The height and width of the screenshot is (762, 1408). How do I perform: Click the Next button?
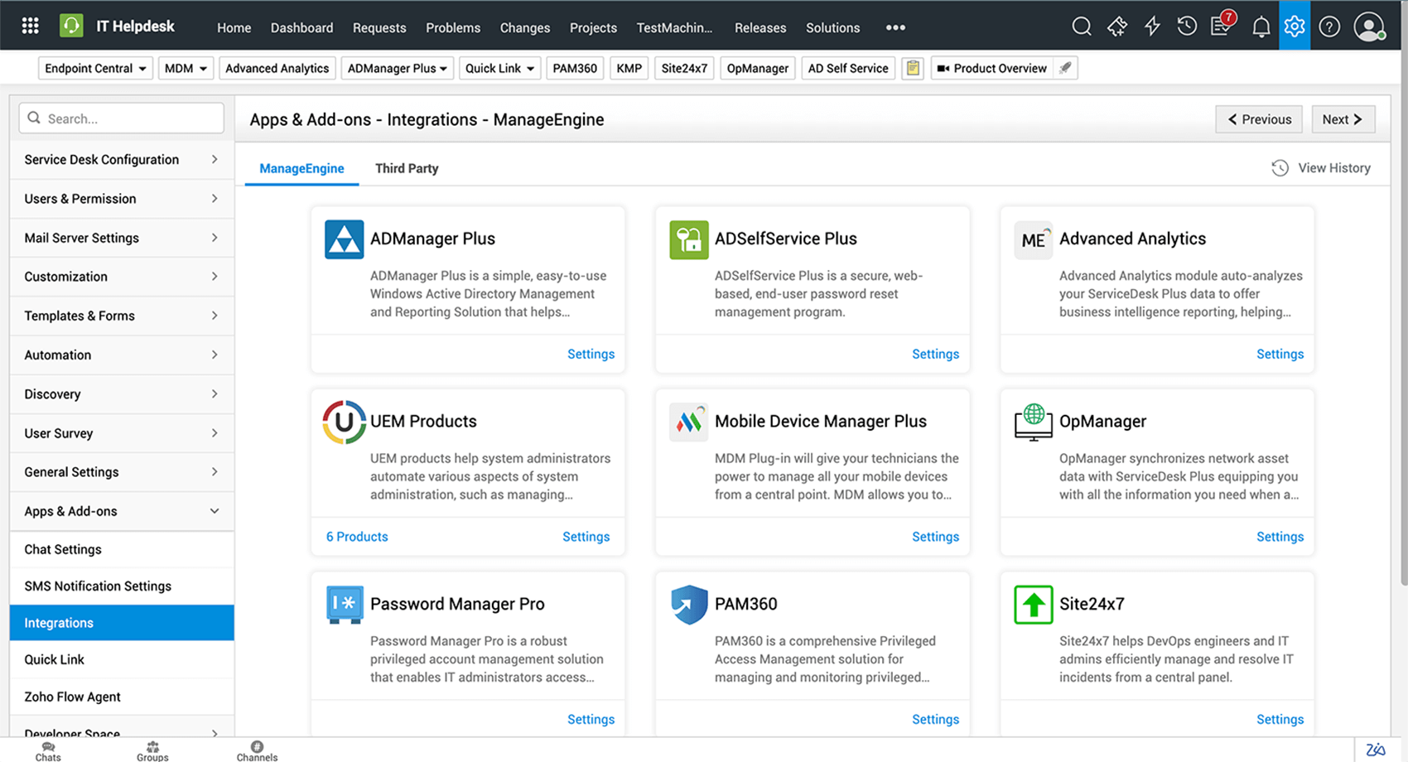[1343, 119]
